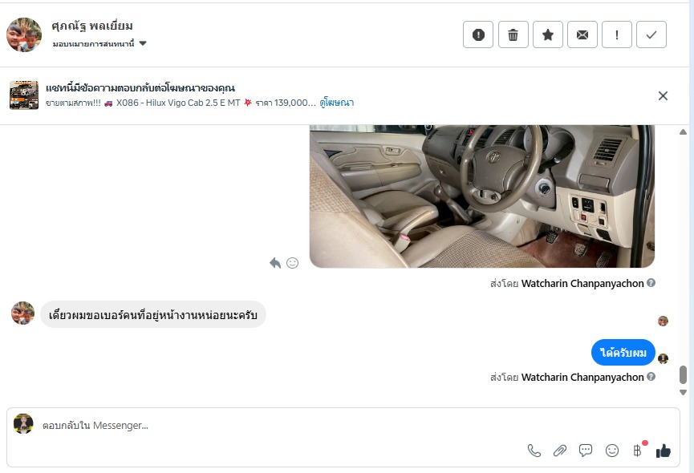Flag conversation with exclamation icon
Image resolution: width=694 pixels, height=473 pixels.
click(x=616, y=34)
